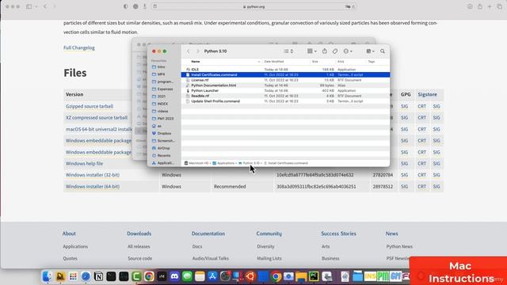
Task: Download Windows installer (32-bit)
Action: (x=93, y=175)
